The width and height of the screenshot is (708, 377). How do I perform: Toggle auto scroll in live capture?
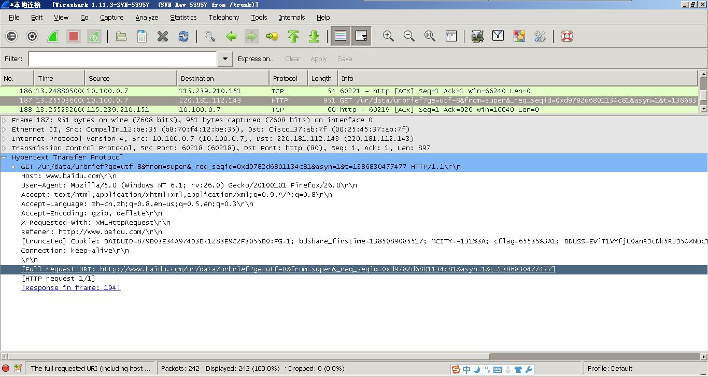pyautogui.click(x=361, y=36)
